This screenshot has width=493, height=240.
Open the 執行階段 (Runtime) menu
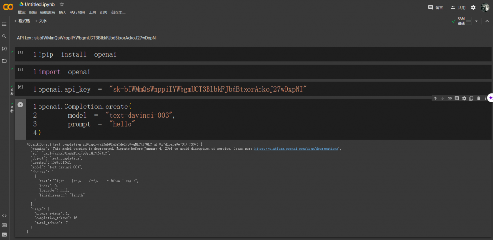coord(77,12)
